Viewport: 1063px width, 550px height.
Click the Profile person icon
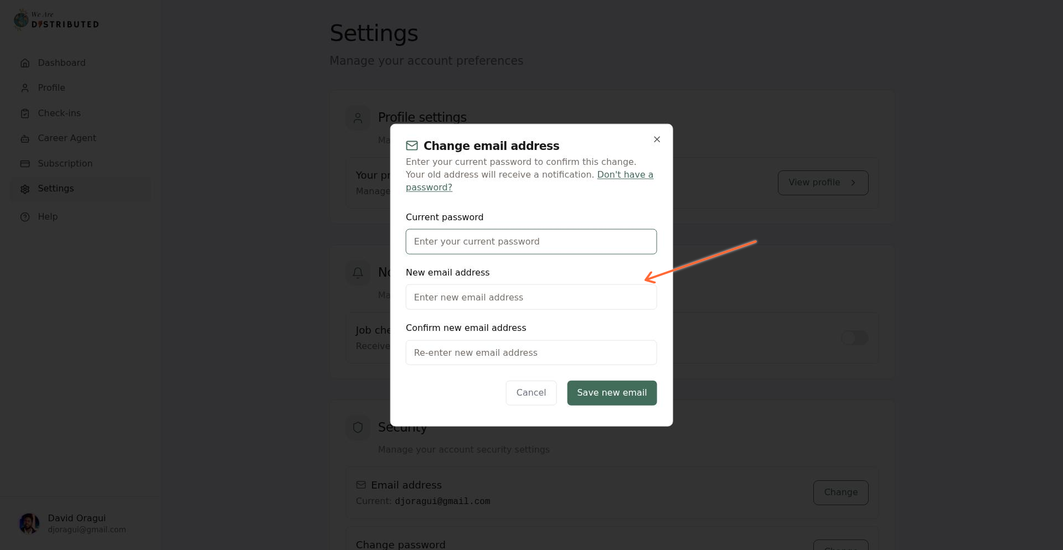(x=25, y=87)
